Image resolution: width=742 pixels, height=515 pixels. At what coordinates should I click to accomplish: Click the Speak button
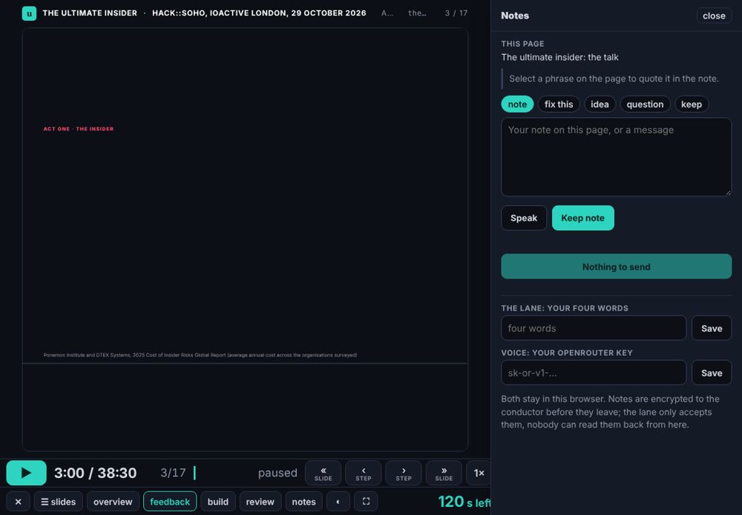(x=524, y=218)
